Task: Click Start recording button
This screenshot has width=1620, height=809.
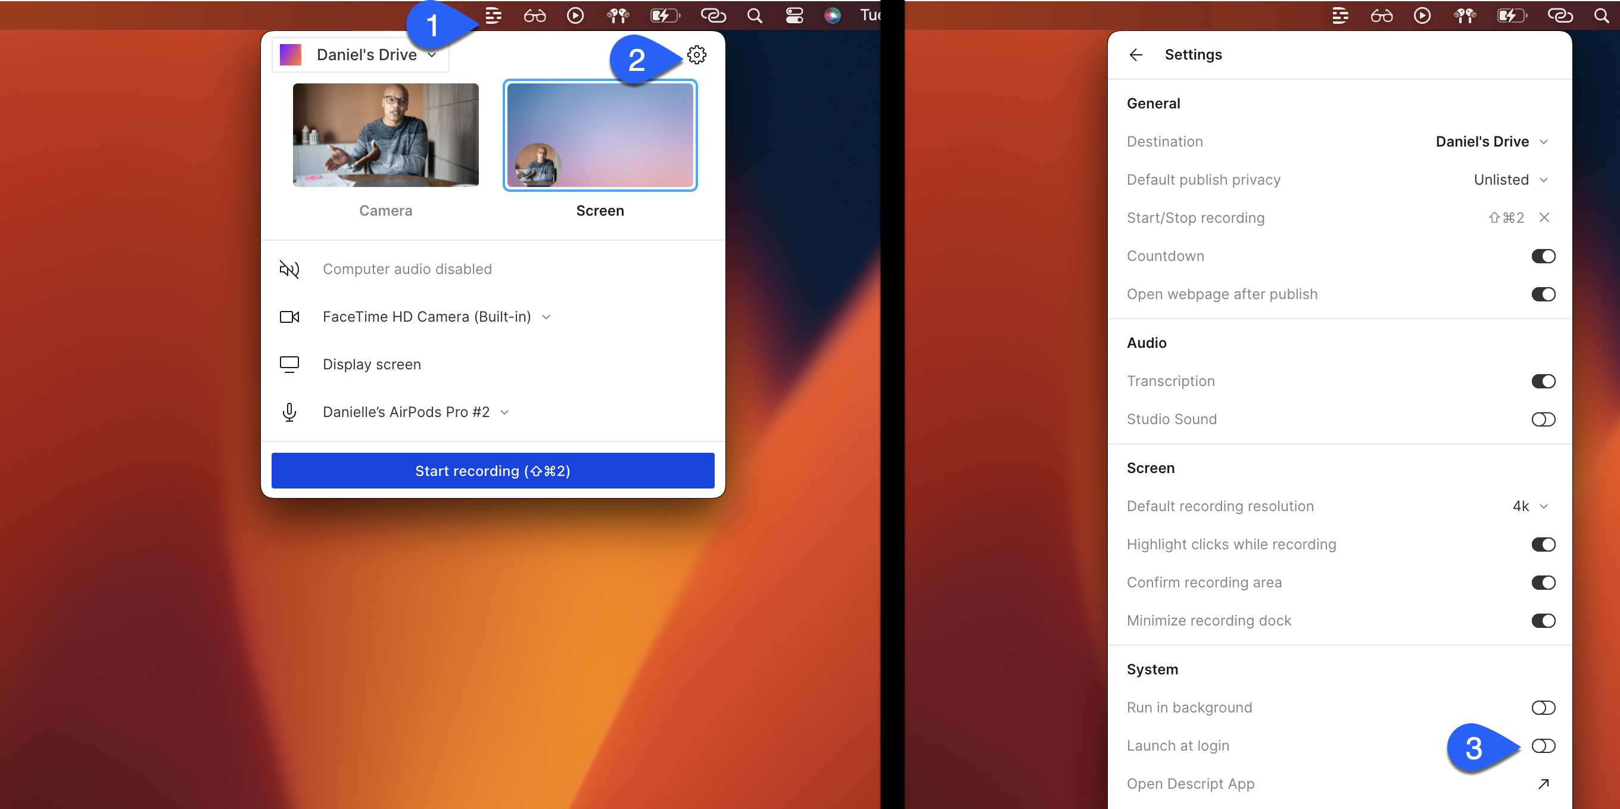Action: point(493,471)
